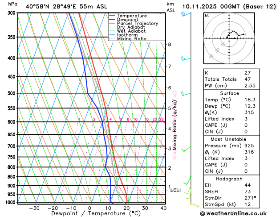The width and height of the screenshot is (280, 217).
Task: Click the surface Dewp value 12.3
Action: [250, 106]
